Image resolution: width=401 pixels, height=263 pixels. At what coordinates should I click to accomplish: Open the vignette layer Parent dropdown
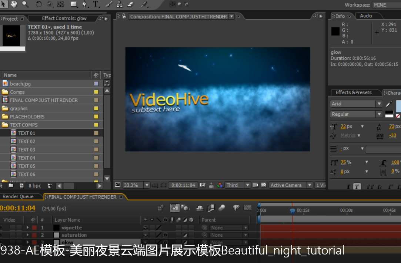point(228,228)
